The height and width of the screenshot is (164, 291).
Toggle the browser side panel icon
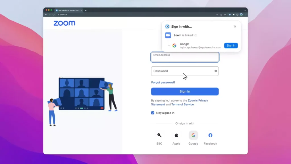point(237,15)
